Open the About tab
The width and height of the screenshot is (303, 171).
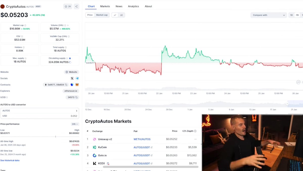pos(148,6)
